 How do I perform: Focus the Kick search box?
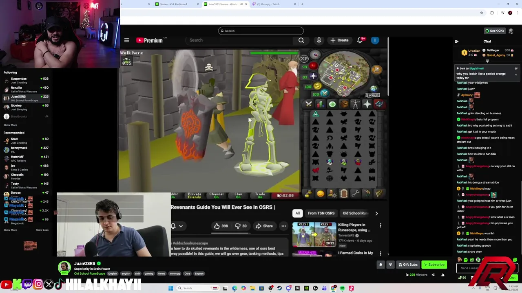click(x=261, y=31)
